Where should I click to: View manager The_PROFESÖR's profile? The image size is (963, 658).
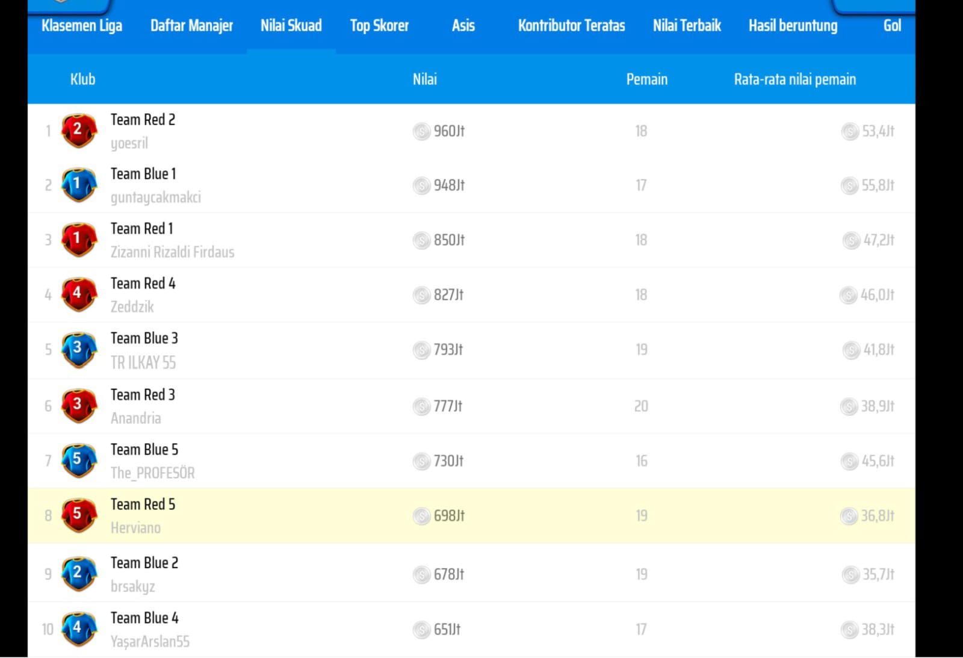[x=153, y=473]
